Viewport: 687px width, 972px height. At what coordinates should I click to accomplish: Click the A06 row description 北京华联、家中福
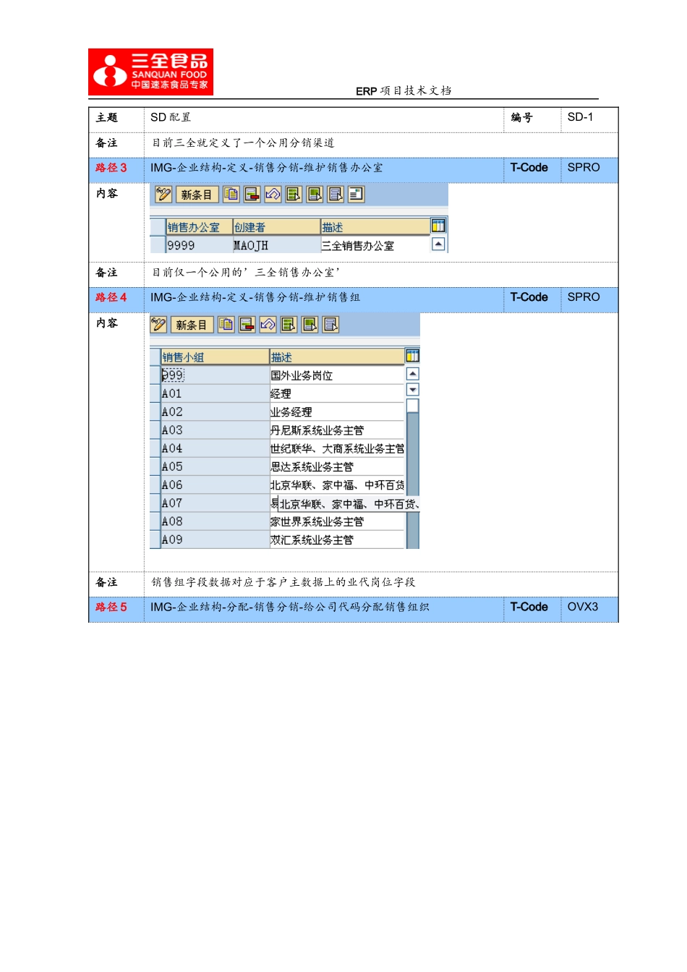[x=337, y=485]
